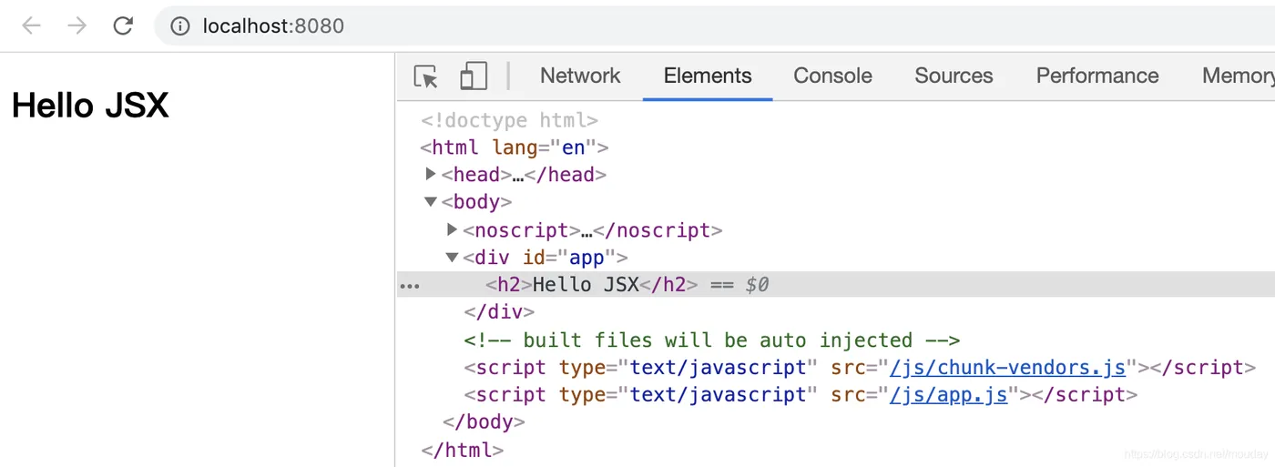
Task: Select the h2 Hello JSX element row
Action: pos(585,285)
